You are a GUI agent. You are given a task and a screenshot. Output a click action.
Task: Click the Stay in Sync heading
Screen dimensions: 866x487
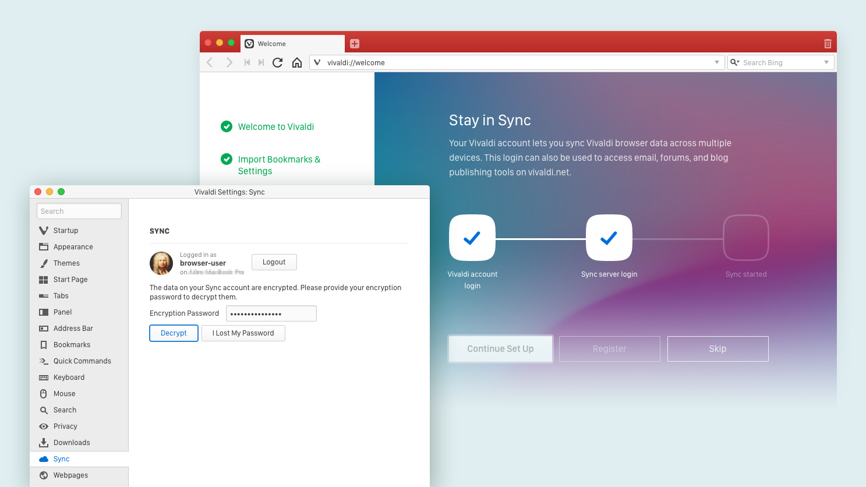coord(490,120)
